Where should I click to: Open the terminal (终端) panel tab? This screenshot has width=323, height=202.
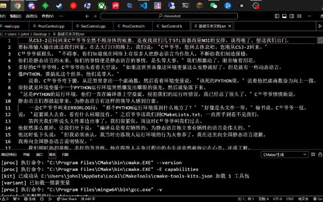[27, 155]
